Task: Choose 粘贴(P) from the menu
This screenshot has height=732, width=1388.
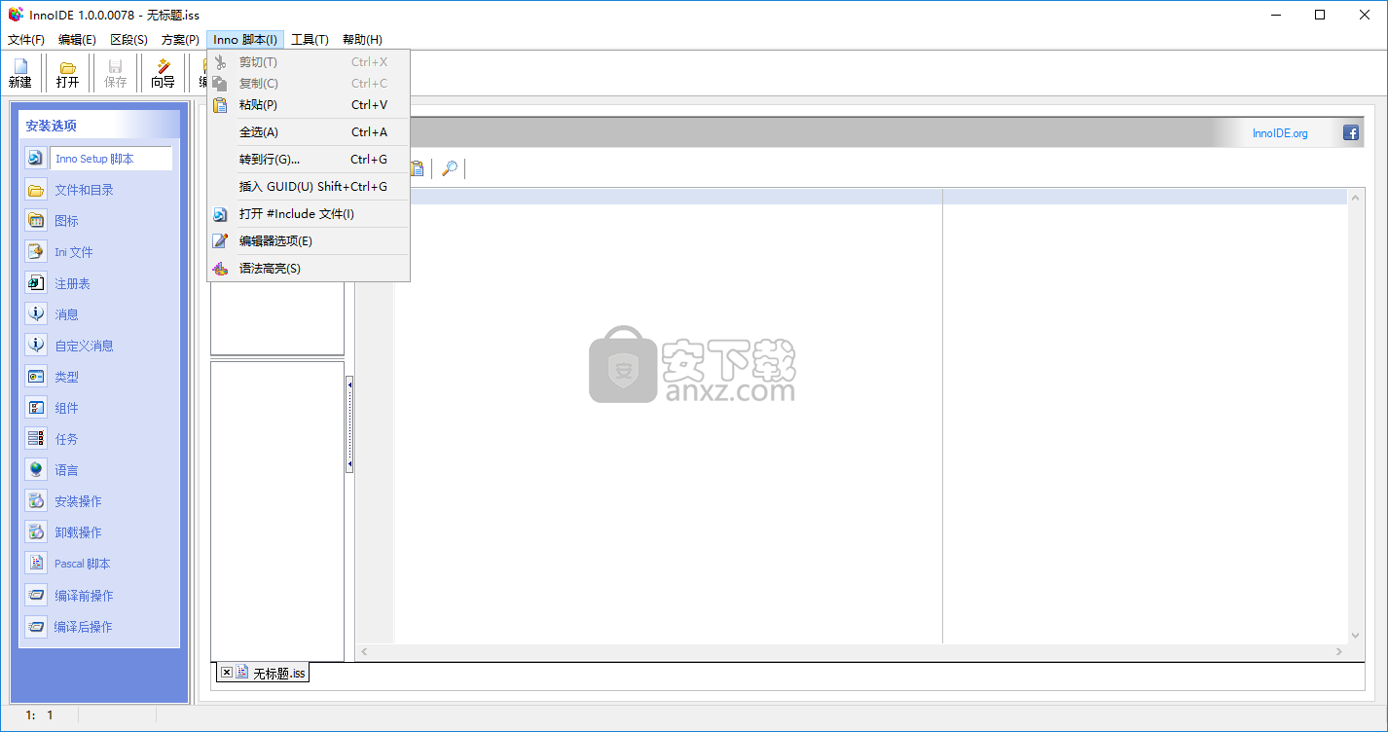Action: tap(309, 105)
